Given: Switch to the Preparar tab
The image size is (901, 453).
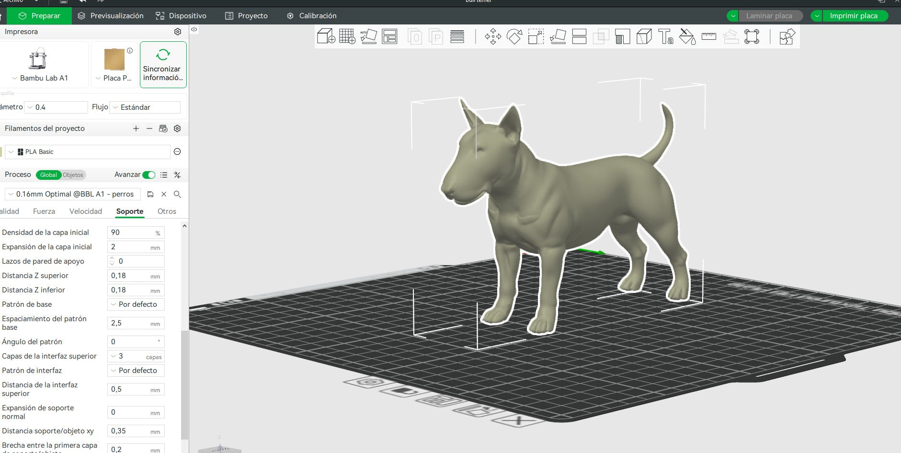Looking at the screenshot, I should pyautogui.click(x=39, y=16).
